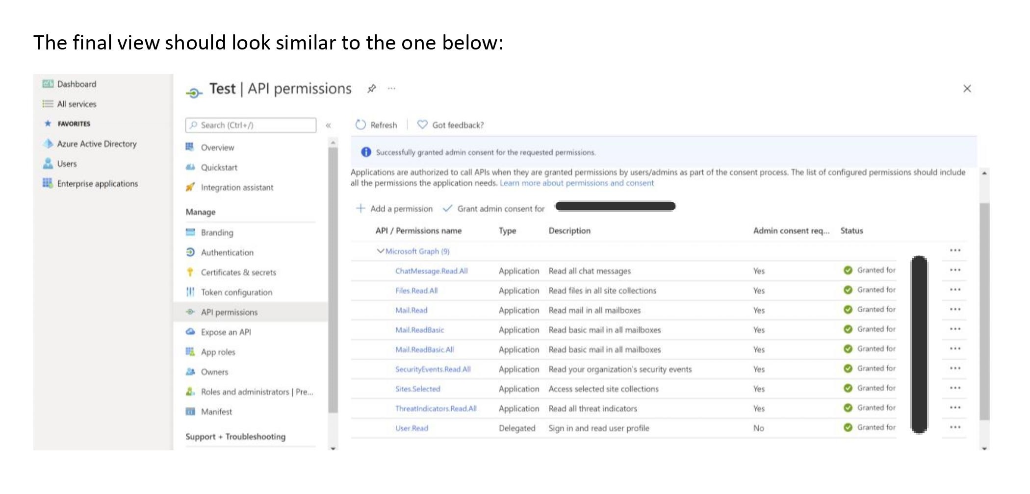Open ellipsis menu for Microsoft Graph group row
The height and width of the screenshot is (494, 1030).
[x=954, y=250]
